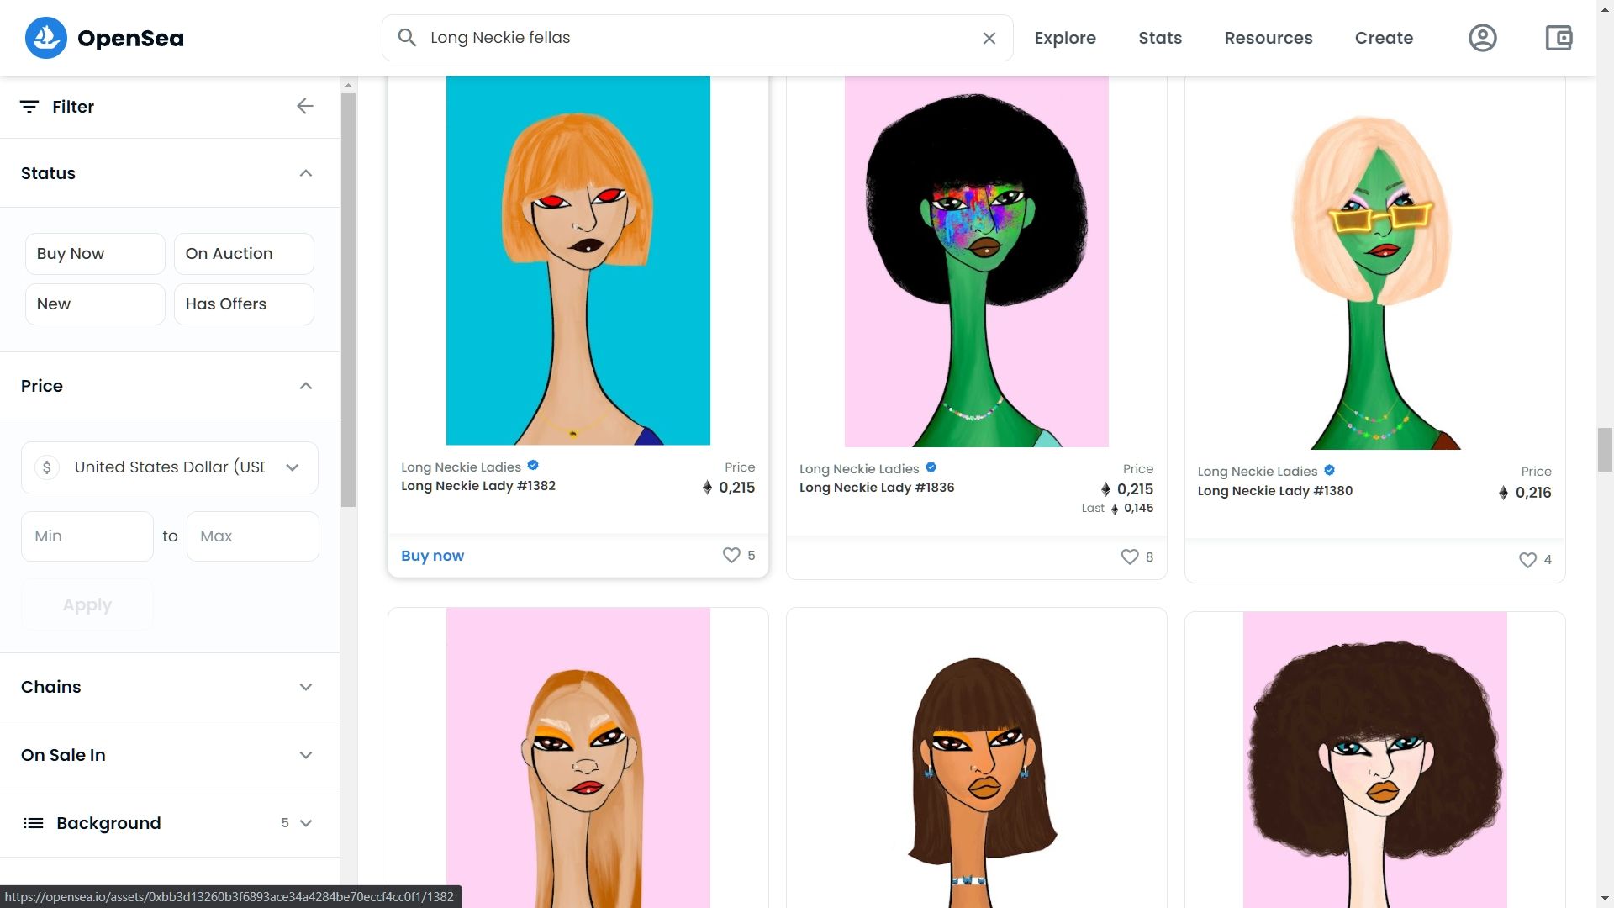Click the filter panel scrollbar thumb

[x=348, y=298]
